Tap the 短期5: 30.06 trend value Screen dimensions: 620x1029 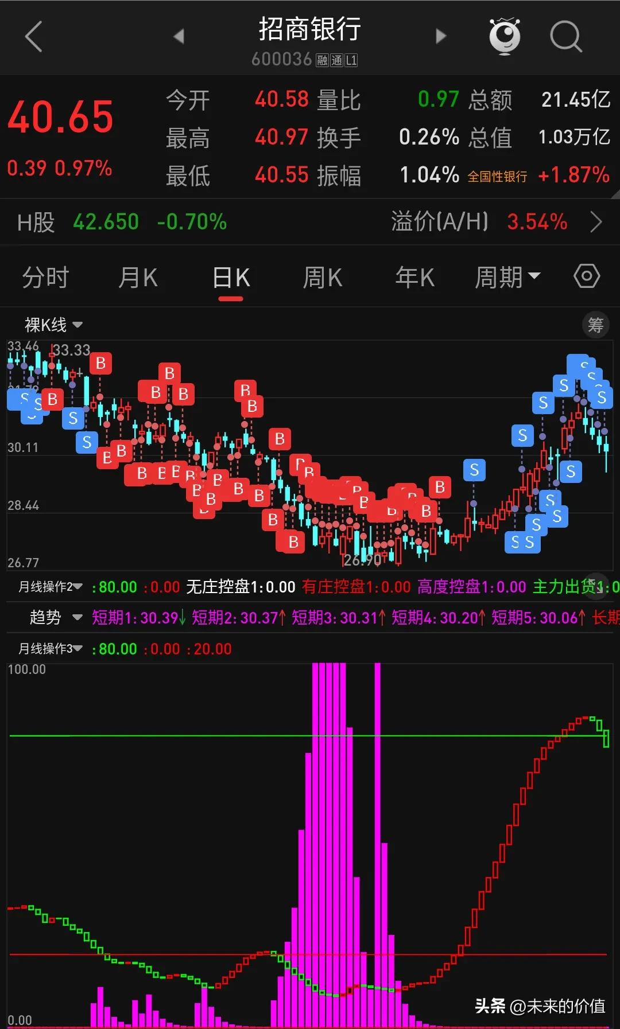[x=538, y=618]
